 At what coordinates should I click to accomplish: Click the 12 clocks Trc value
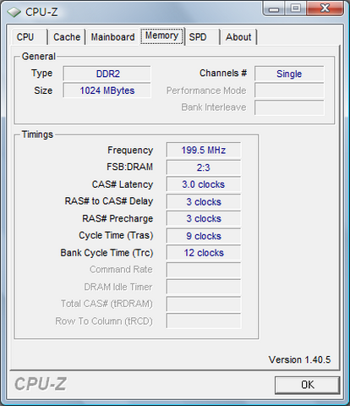pos(204,253)
